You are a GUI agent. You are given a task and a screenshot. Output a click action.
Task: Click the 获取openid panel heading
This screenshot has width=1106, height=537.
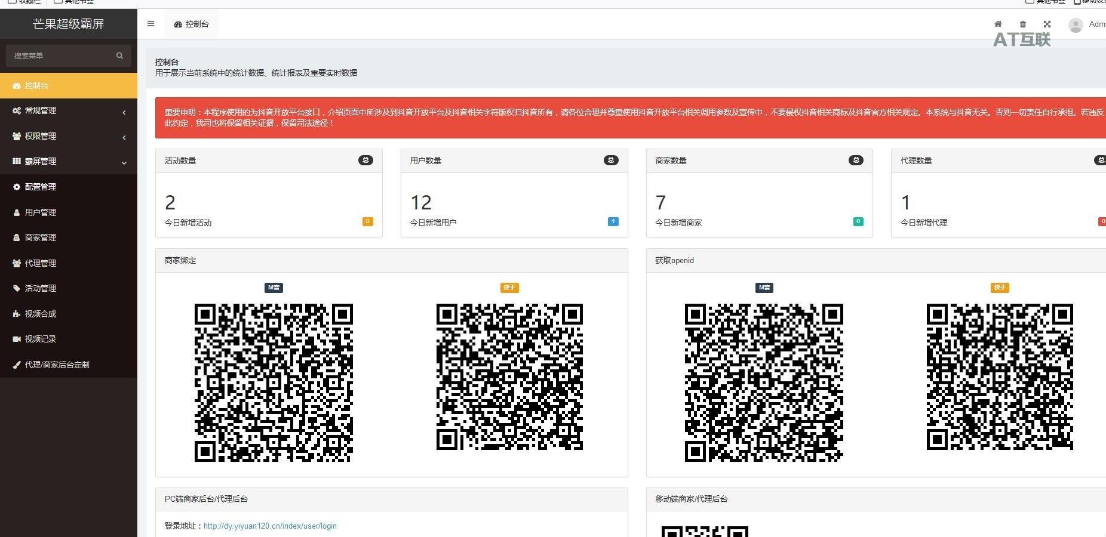(x=674, y=261)
